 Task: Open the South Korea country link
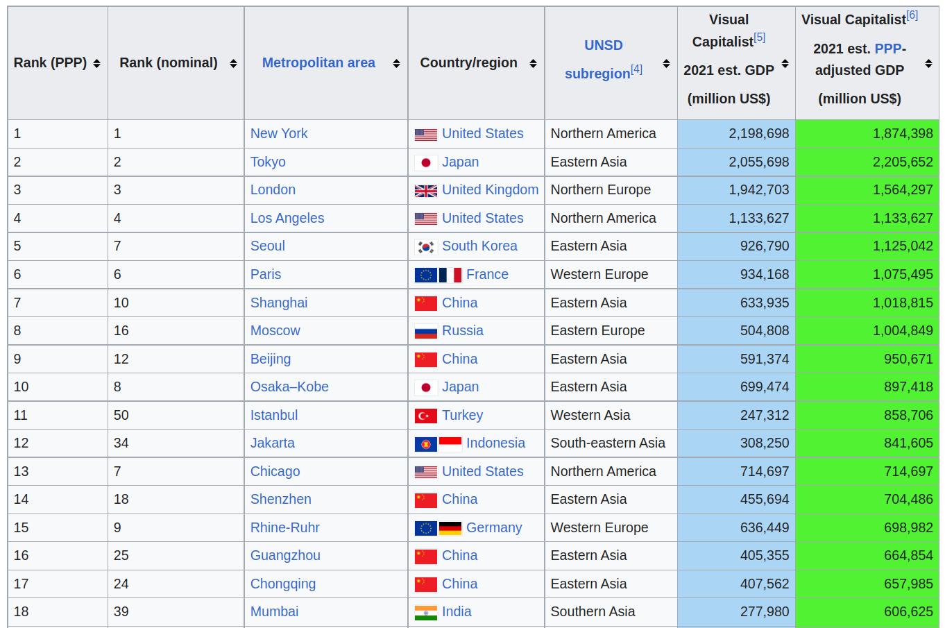[x=479, y=246]
